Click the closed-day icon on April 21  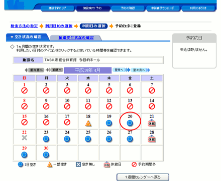pyautogui.click(x=152, y=123)
